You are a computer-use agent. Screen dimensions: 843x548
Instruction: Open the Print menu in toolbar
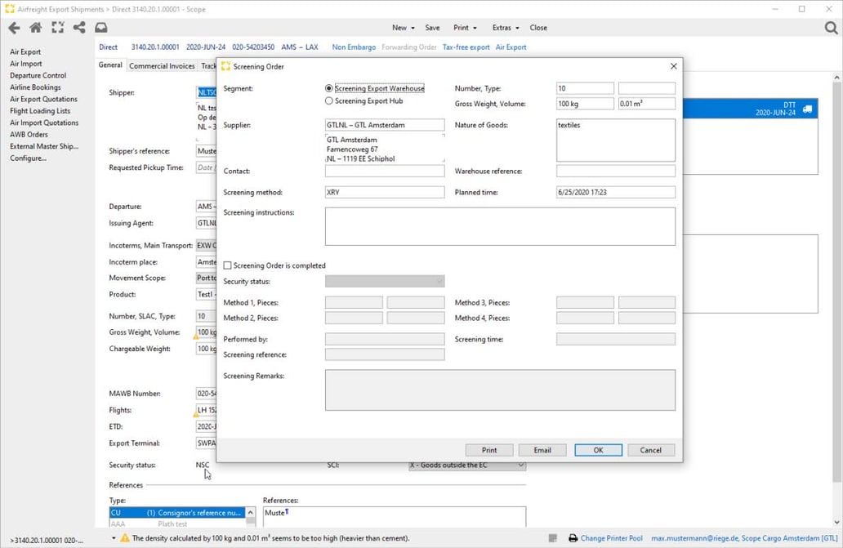pyautogui.click(x=464, y=28)
